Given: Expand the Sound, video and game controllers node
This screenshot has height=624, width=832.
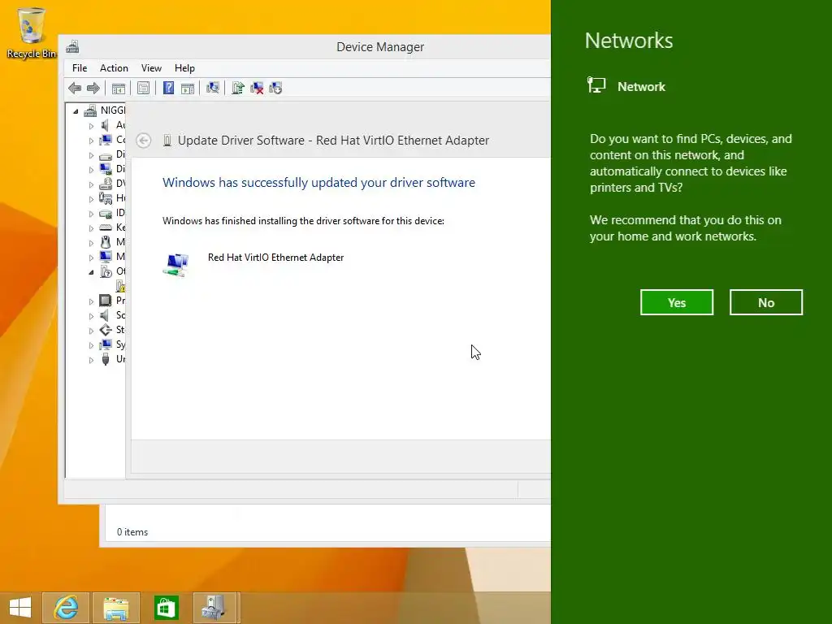Looking at the screenshot, I should pos(91,316).
